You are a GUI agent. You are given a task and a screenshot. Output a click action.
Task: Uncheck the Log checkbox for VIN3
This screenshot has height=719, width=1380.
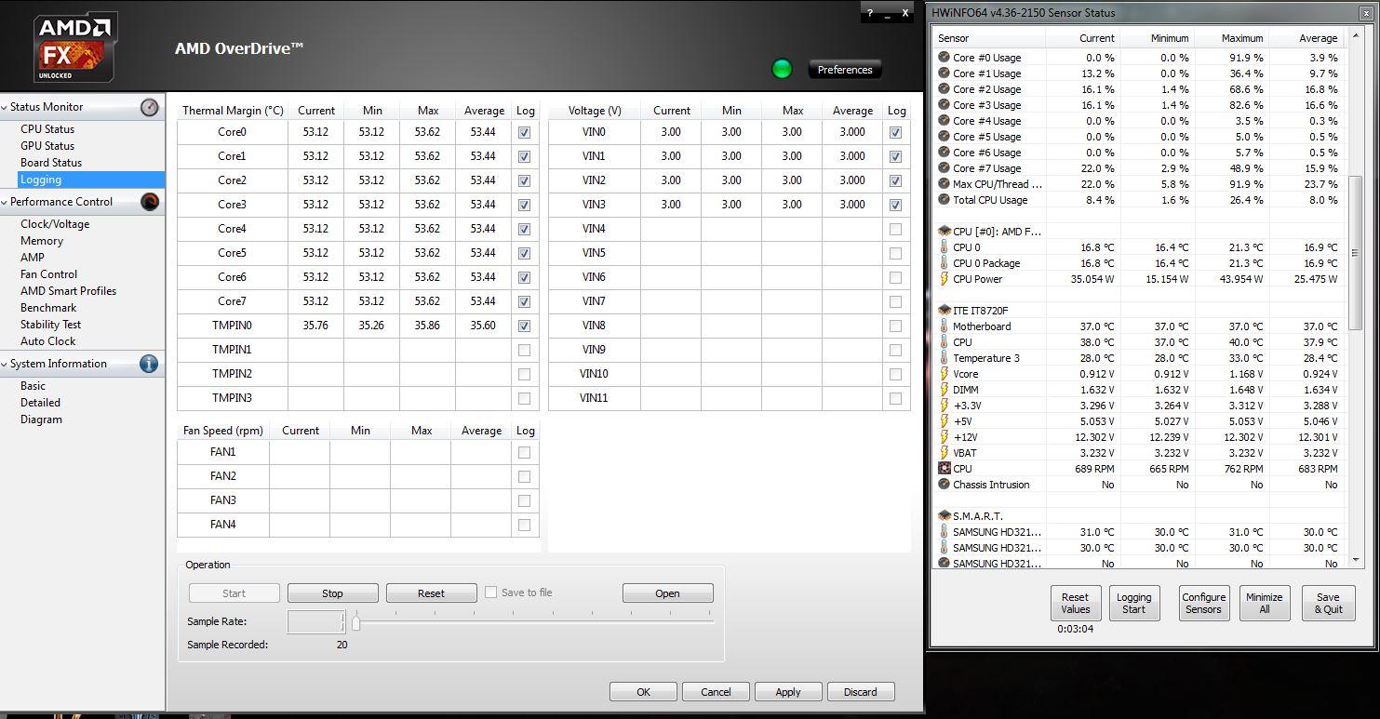pyautogui.click(x=895, y=205)
